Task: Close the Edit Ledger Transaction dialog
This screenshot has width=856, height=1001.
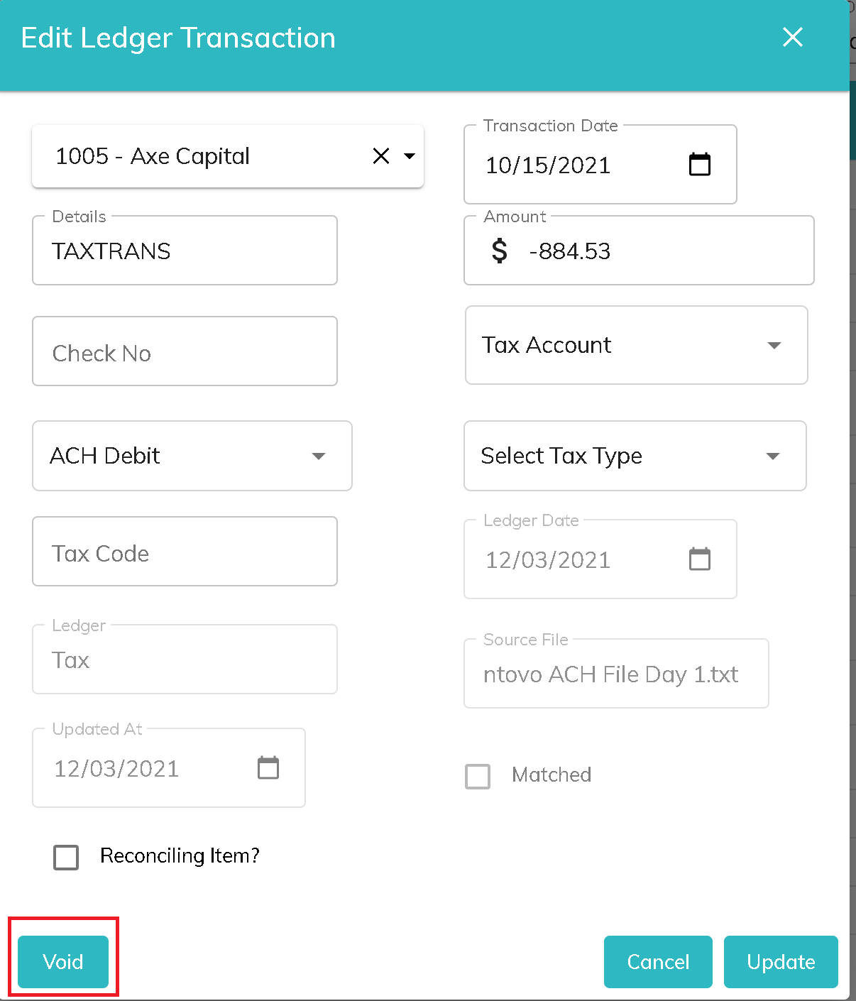Action: (792, 38)
